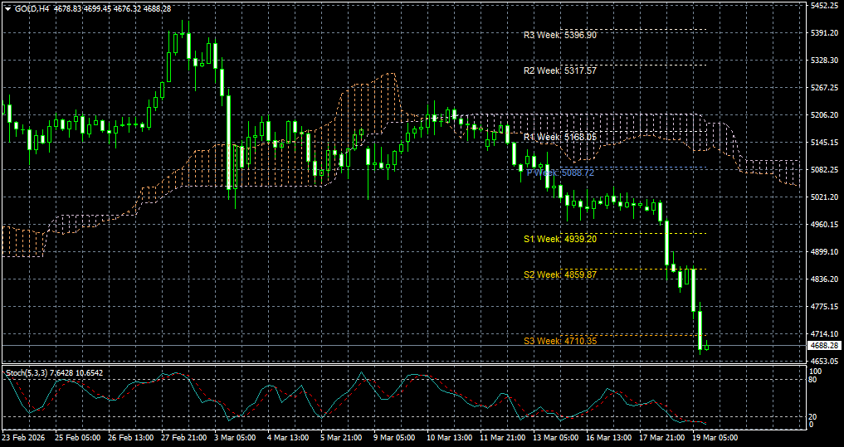Click 4960.15 on the price axis
The width and height of the screenshot is (844, 447).
(x=825, y=224)
